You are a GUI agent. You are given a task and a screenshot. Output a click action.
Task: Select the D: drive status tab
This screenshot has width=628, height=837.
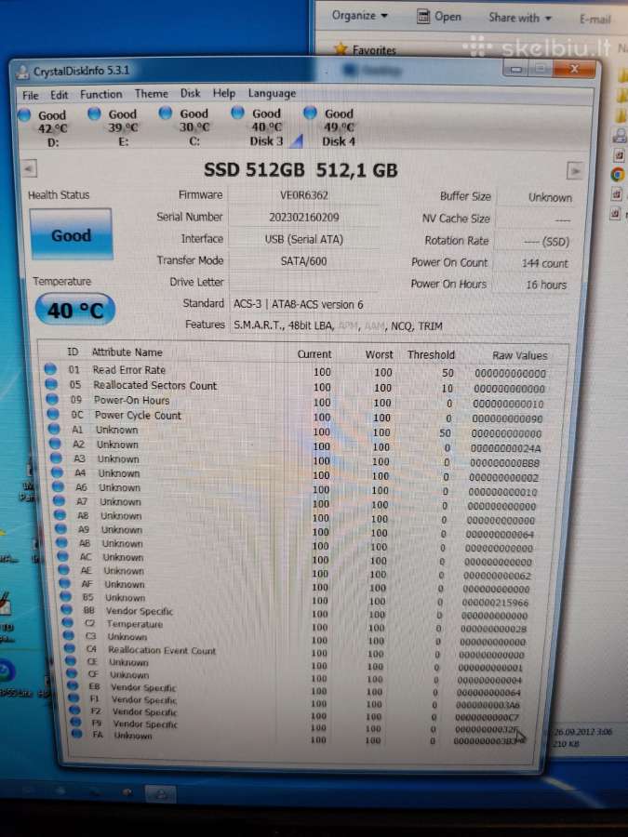(45, 128)
